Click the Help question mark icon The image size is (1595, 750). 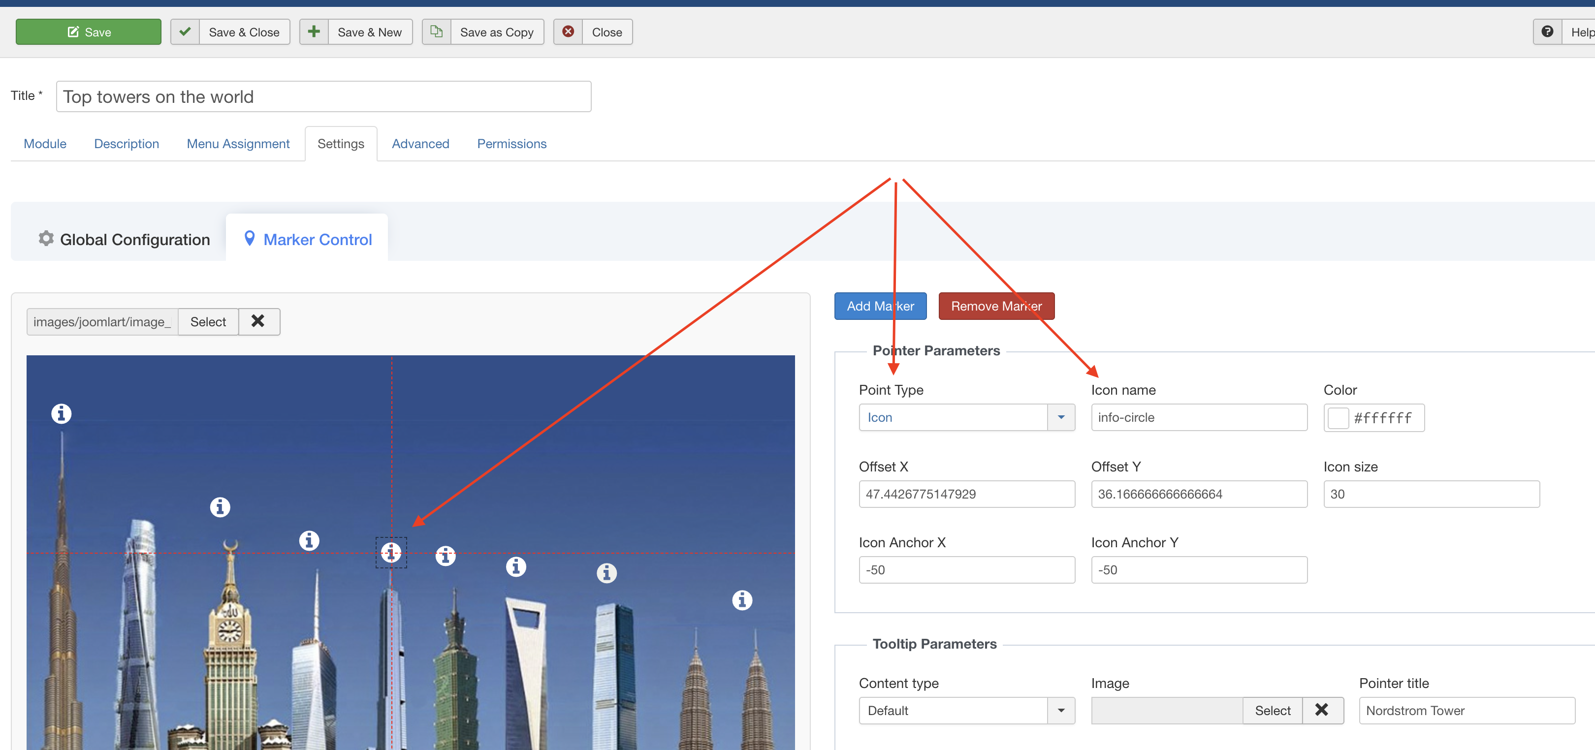(x=1547, y=32)
